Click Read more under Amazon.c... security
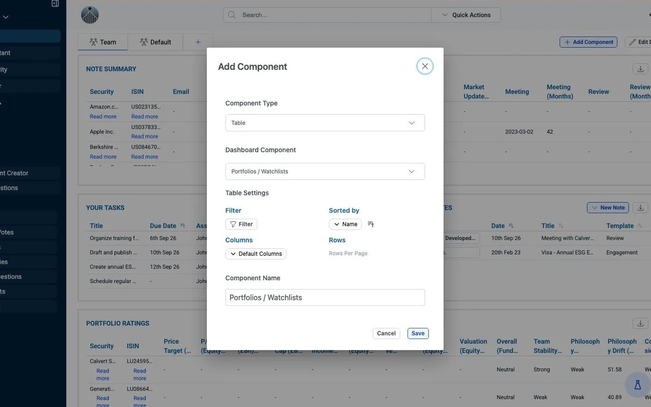The height and width of the screenshot is (407, 651). tap(103, 117)
